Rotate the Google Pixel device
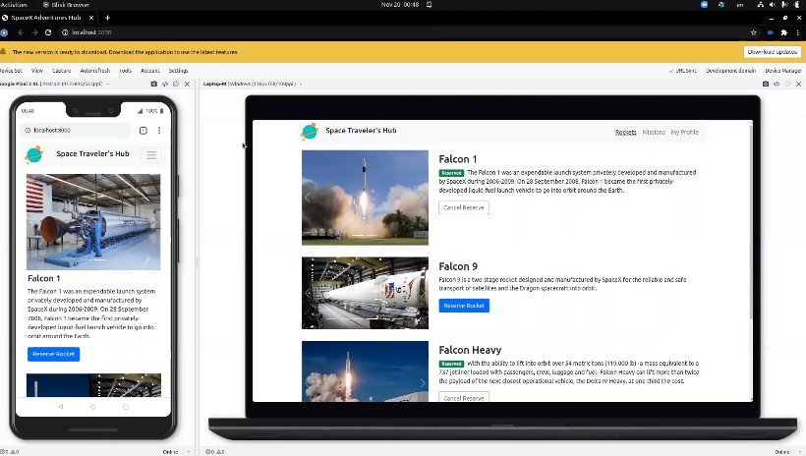 [176, 84]
